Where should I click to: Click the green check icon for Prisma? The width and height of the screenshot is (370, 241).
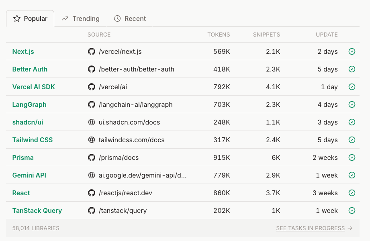click(x=352, y=157)
